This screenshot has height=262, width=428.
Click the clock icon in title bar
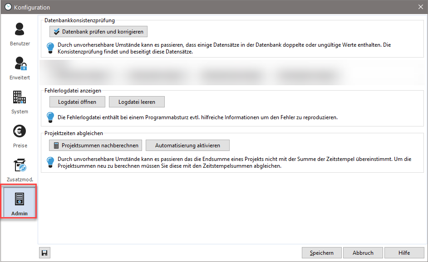click(8, 7)
